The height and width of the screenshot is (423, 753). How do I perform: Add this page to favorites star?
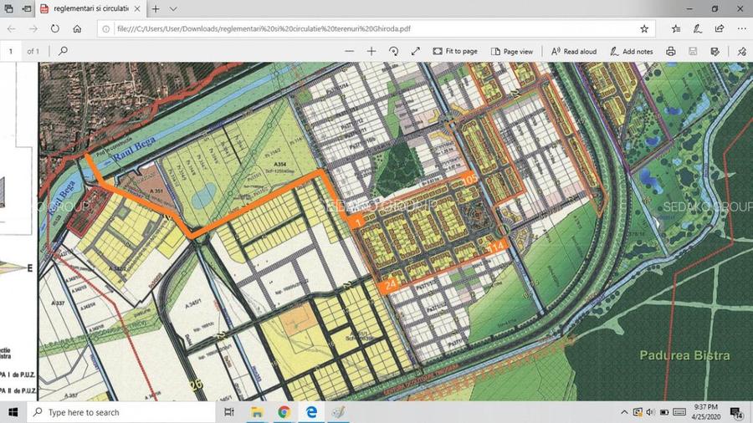644,28
